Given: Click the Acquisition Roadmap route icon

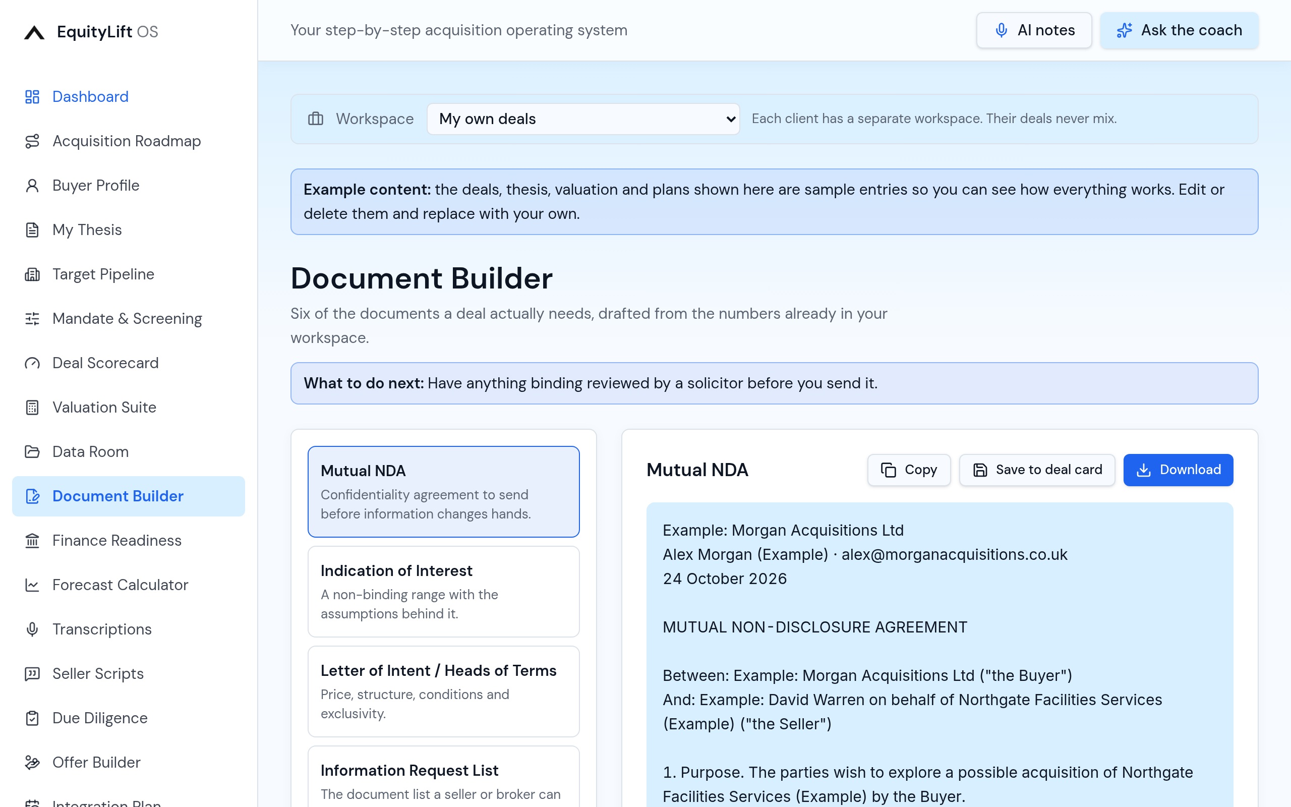Looking at the screenshot, I should tap(32, 141).
